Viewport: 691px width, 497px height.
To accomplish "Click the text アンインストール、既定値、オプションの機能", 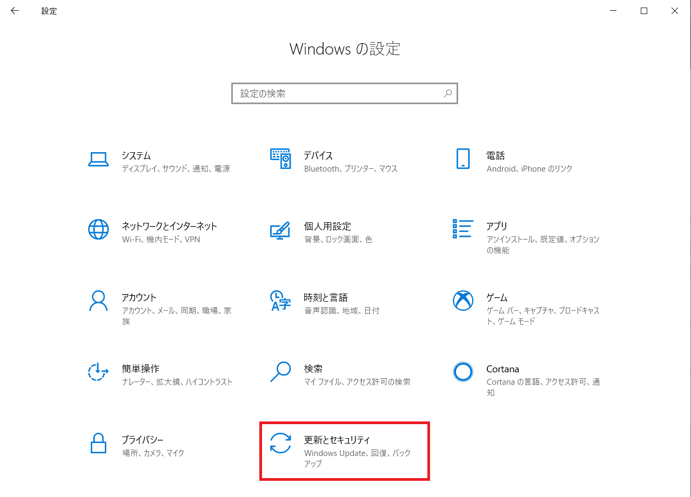I will pyautogui.click(x=544, y=244).
